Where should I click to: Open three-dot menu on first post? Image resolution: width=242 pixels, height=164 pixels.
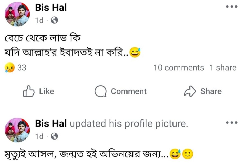coord(232,7)
